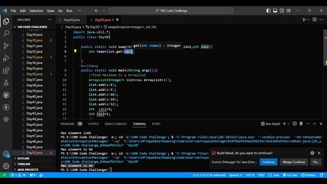
Task: Go back with navigation arrow
Action: tap(97, 11)
